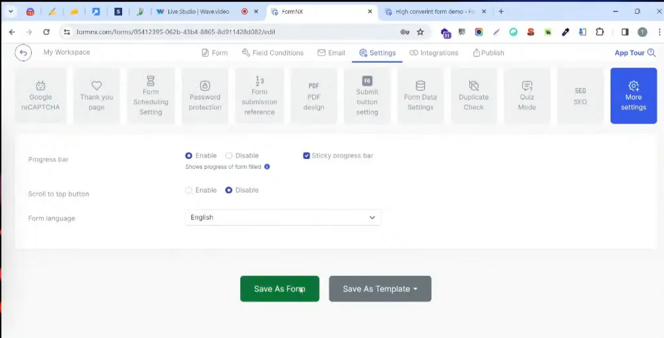Click the App Tour link
The width and height of the screenshot is (664, 338).
(x=630, y=53)
